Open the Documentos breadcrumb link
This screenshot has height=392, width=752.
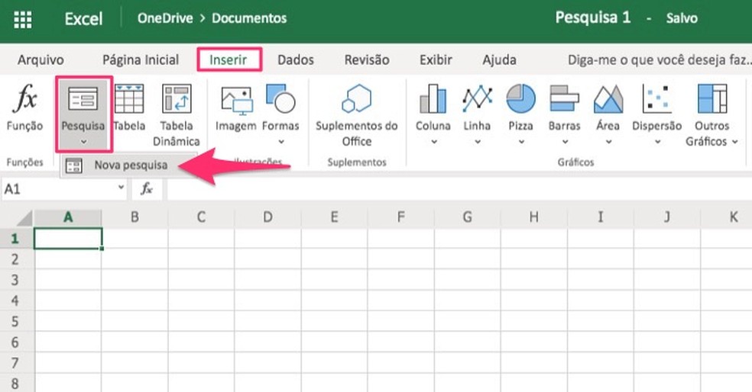point(249,18)
